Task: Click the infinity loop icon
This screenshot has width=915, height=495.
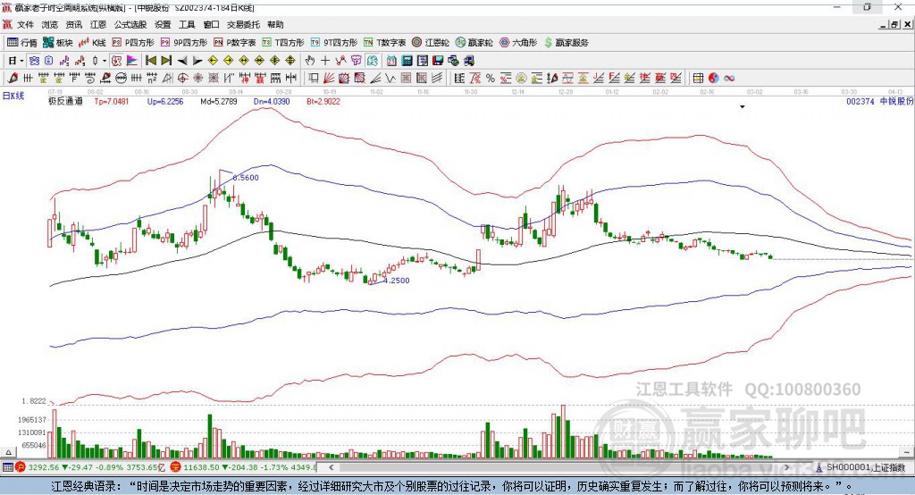Action: point(729,79)
